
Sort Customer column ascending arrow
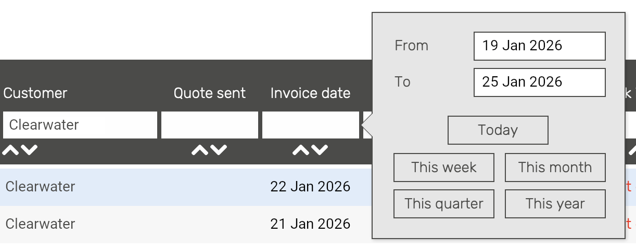click(11, 150)
